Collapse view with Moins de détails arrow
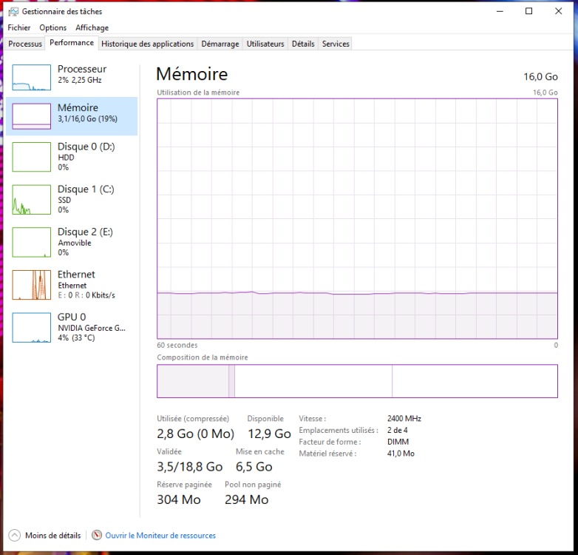 point(15,535)
